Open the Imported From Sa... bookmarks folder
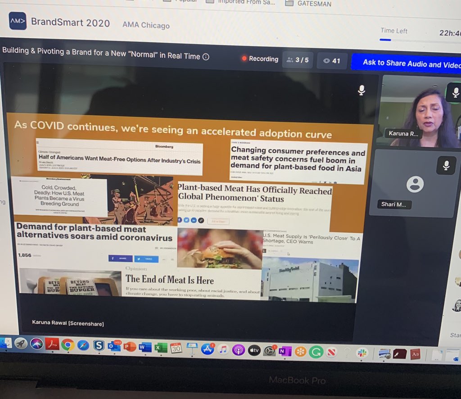Screen dimensions: 461x399 click(240, 2)
